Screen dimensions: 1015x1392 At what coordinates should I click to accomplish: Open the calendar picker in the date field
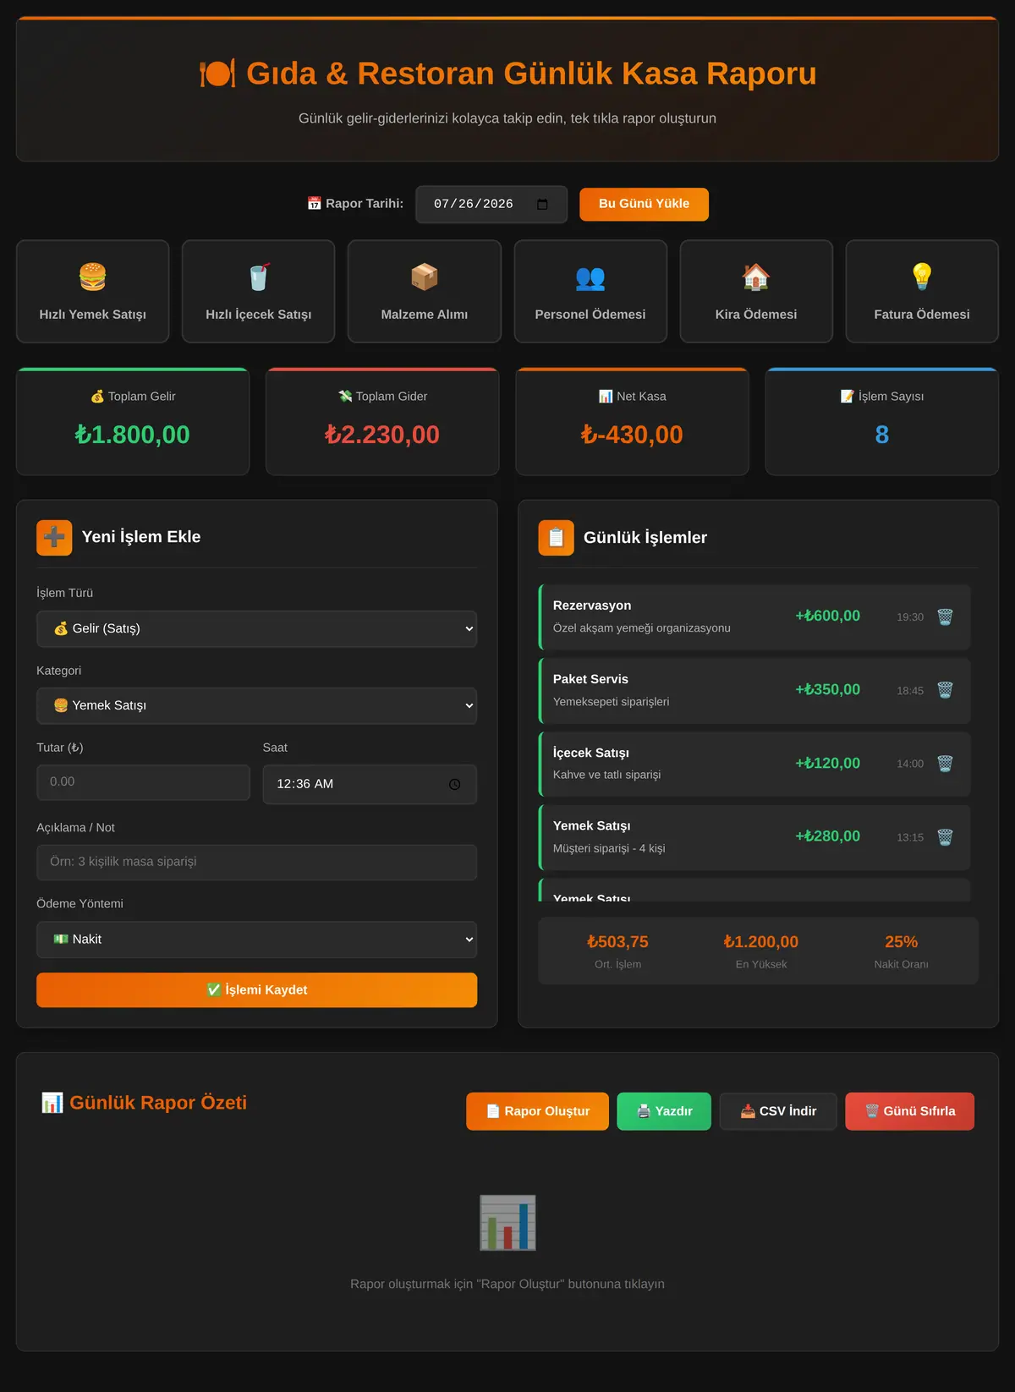pyautogui.click(x=542, y=205)
